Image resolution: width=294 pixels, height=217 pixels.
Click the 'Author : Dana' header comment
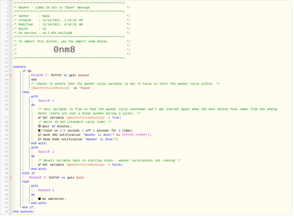(72, 16)
